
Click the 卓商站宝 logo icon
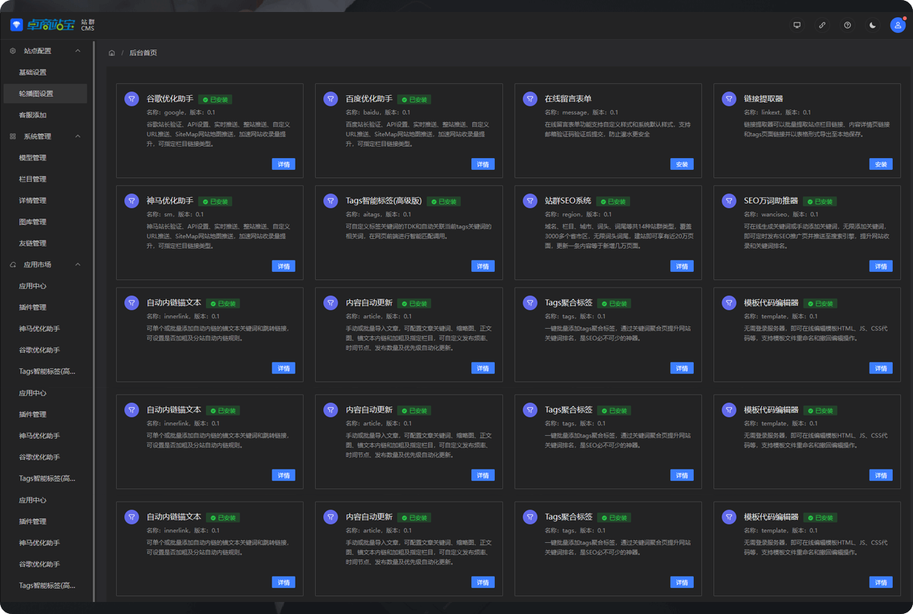click(x=16, y=25)
